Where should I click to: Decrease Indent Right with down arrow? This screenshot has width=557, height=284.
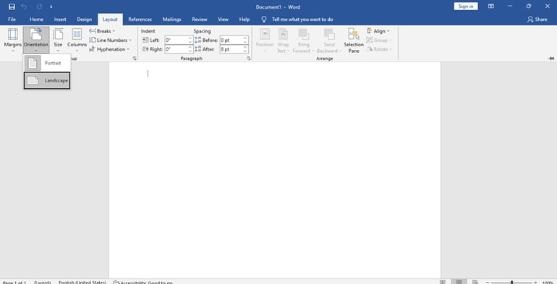point(190,51)
